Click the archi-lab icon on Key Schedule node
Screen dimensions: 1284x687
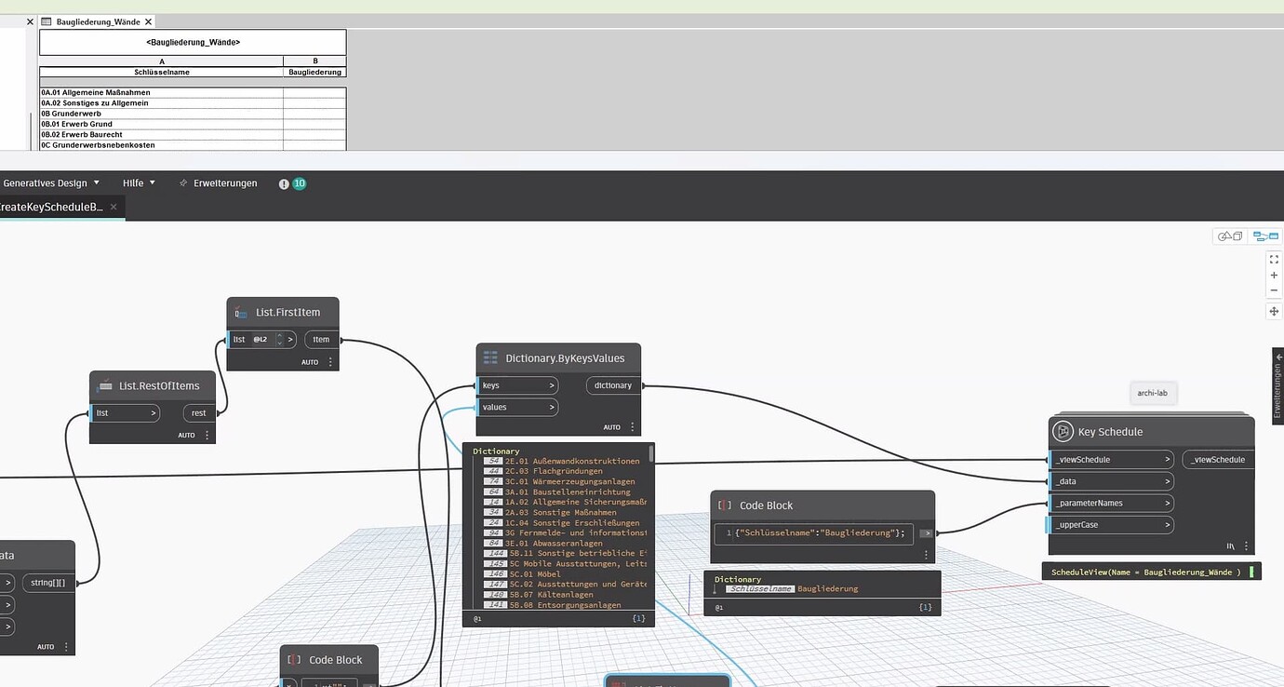click(1153, 392)
